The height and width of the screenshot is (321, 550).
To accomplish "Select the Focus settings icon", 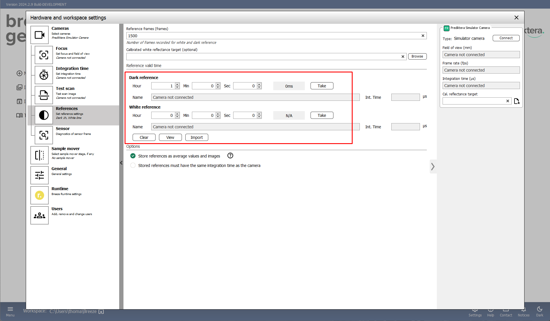I will click(x=44, y=55).
